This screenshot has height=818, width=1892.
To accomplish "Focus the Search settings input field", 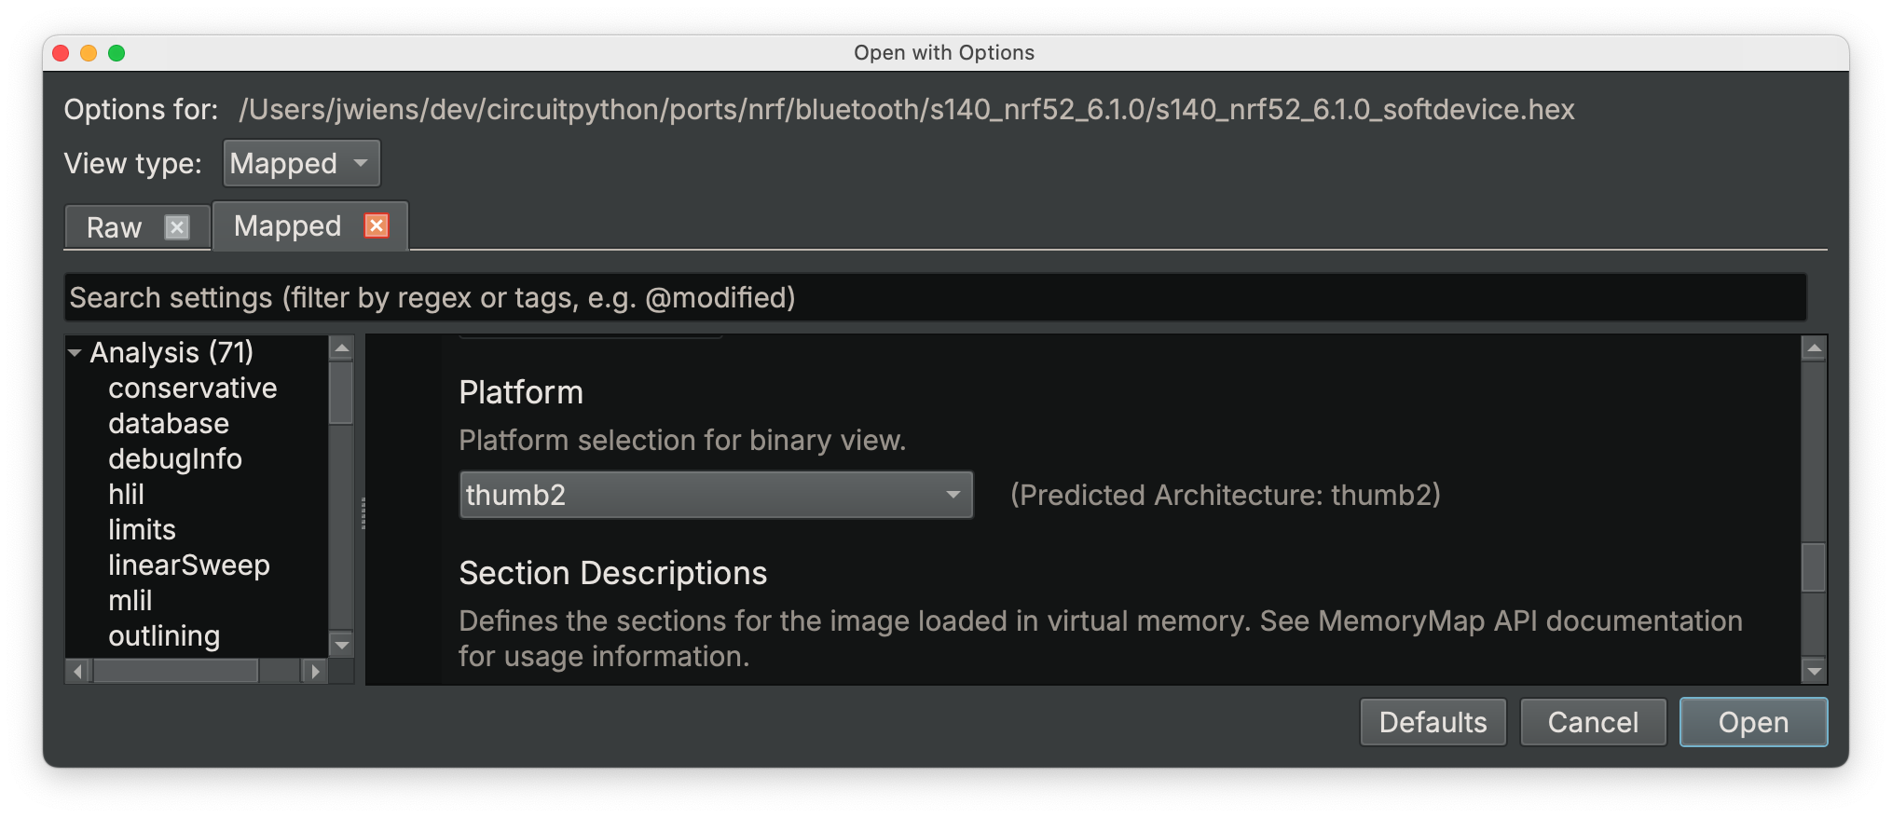I will pos(936,298).
